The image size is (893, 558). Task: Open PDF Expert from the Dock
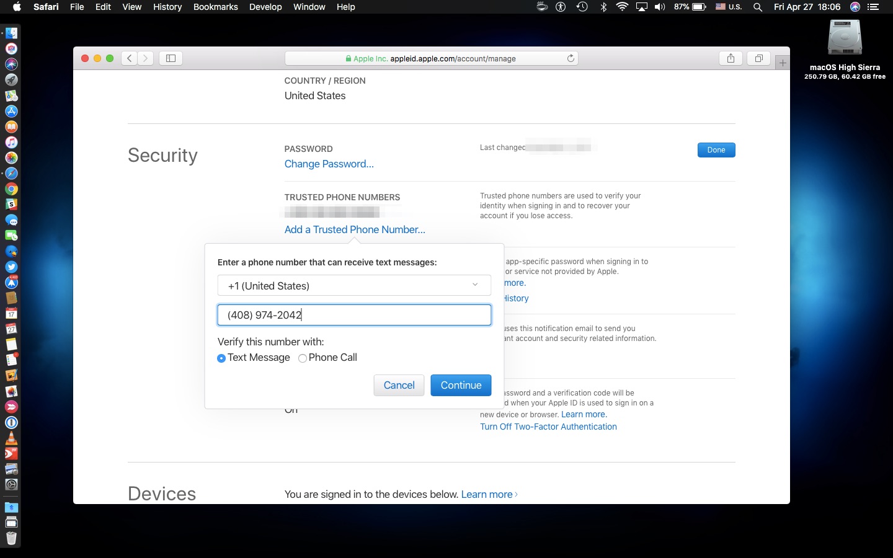click(x=11, y=453)
